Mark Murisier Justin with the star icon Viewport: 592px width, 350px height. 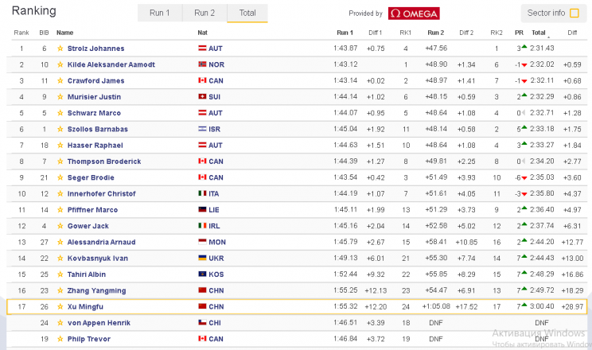click(x=60, y=97)
